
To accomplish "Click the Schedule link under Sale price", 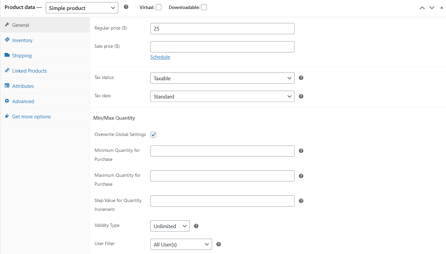I will click(160, 57).
